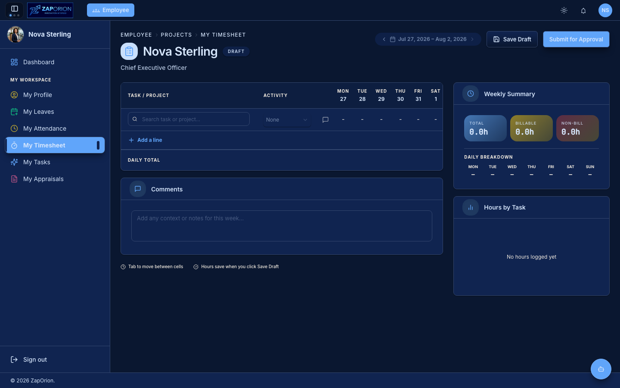
Task: Go to previous week arrow
Action: (x=384, y=39)
